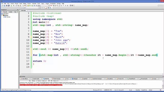Click the Cut toolbar icon
This screenshot has height=92, width=164.
point(16,6)
